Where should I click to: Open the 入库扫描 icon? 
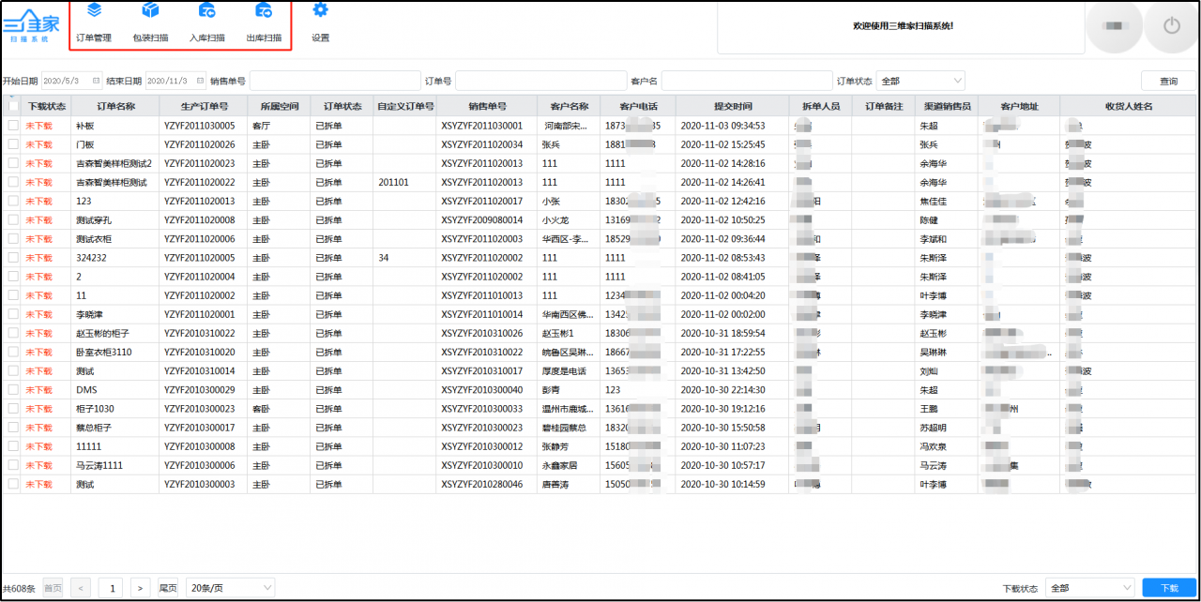click(x=207, y=10)
